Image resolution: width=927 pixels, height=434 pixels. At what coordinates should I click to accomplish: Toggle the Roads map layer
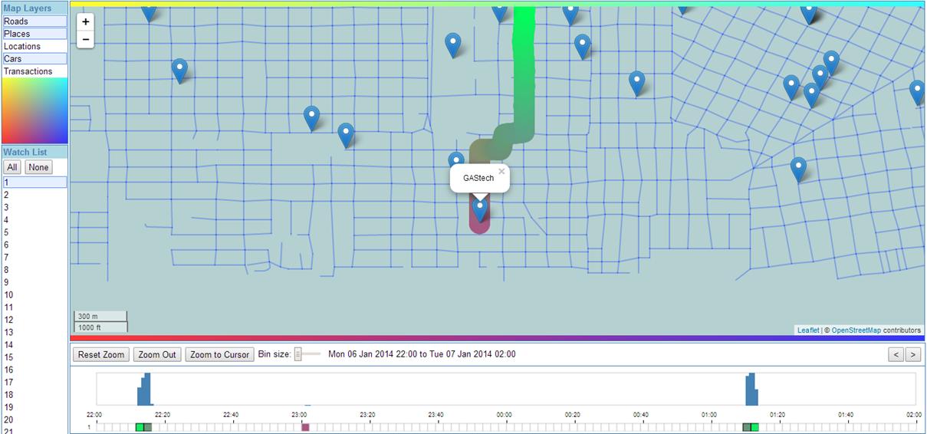pos(35,21)
